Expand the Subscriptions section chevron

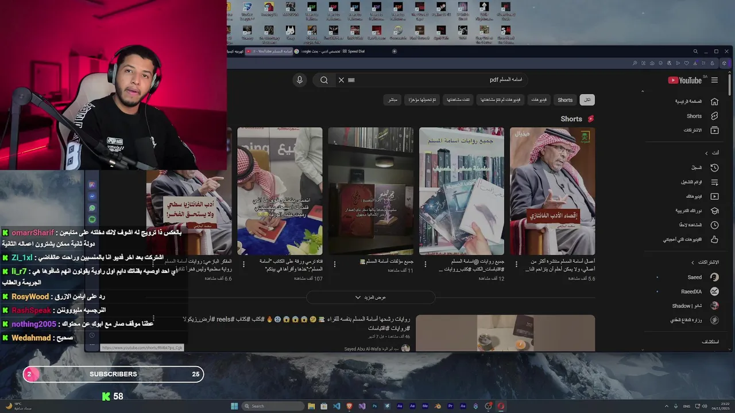click(x=693, y=262)
